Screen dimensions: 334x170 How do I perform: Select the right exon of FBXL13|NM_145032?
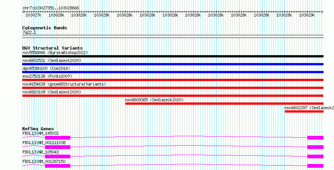[x=315, y=138]
